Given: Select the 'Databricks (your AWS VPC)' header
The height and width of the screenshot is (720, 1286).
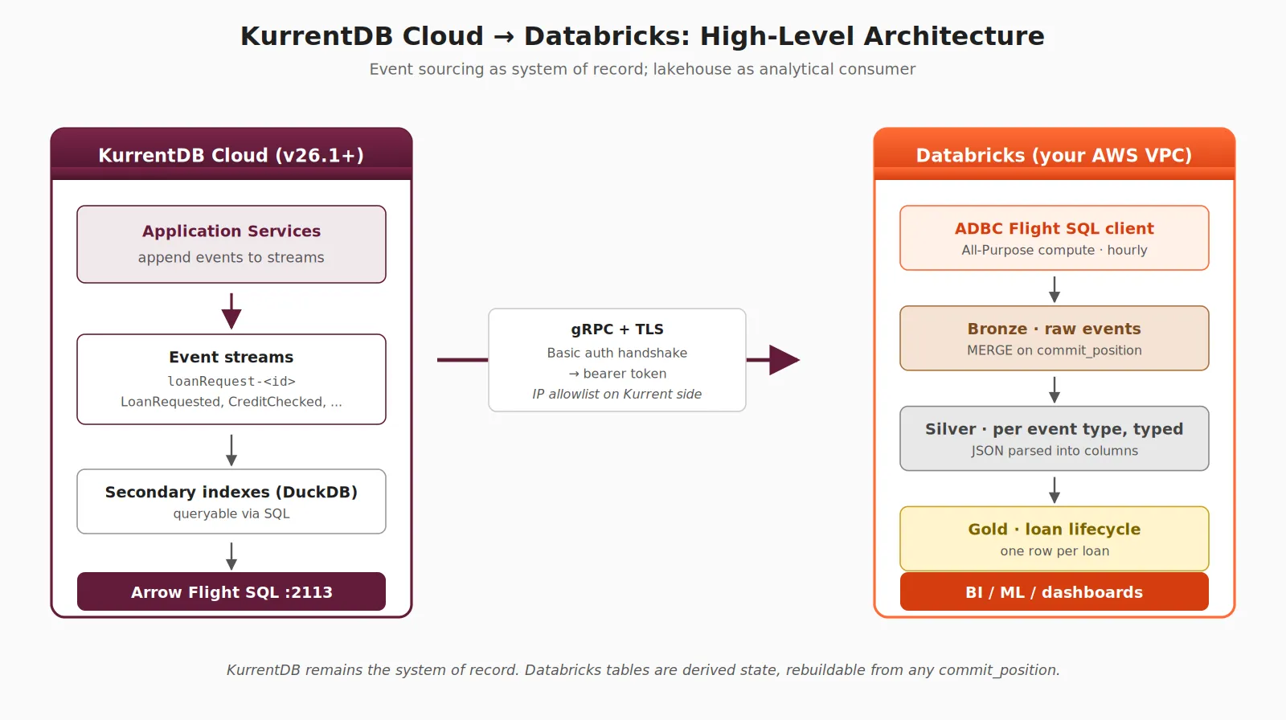Looking at the screenshot, I should 1055,154.
